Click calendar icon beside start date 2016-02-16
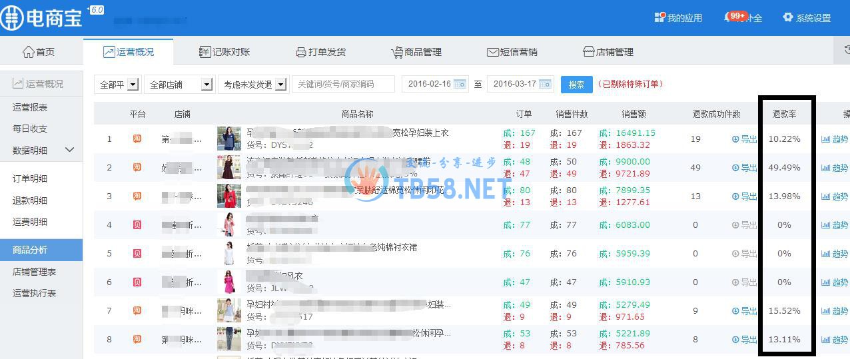Viewport: 850px width, 359px height. point(460,84)
